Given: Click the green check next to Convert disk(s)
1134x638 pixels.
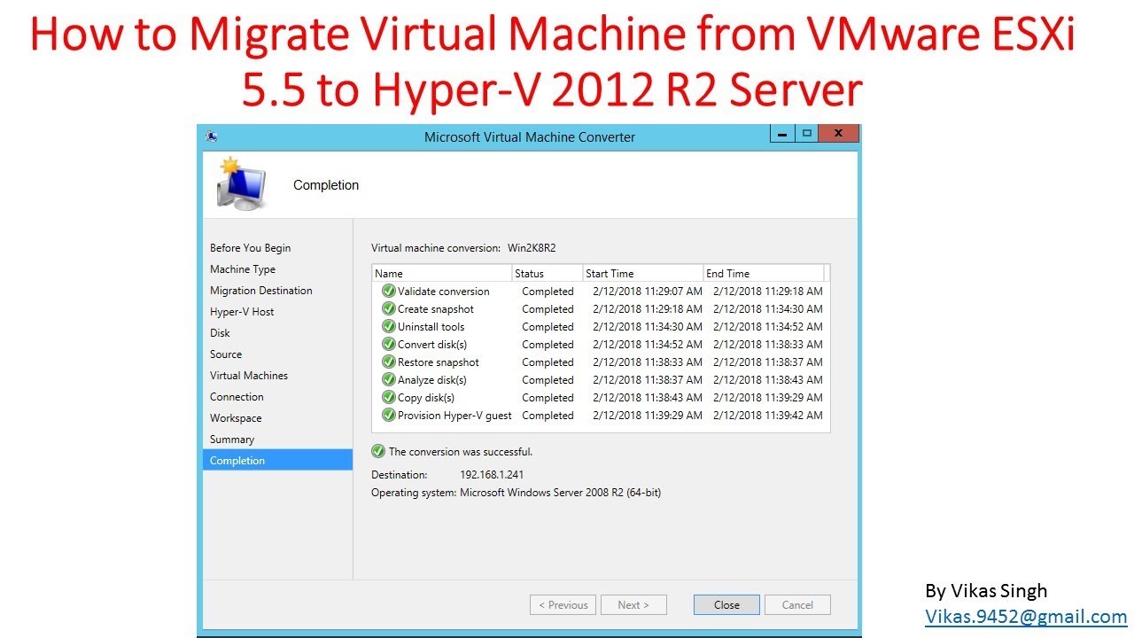Looking at the screenshot, I should coord(388,344).
